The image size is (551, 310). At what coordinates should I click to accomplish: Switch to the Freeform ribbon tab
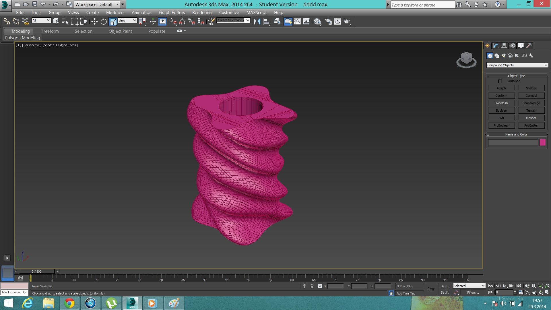50,31
